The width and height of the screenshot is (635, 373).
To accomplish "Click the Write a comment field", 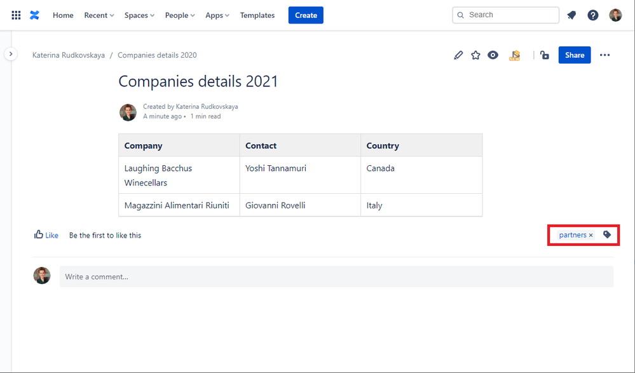I will (x=336, y=276).
